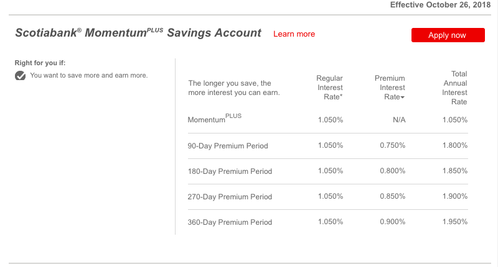
Task: Click the Momentum PLUS row label
Action: tap(215, 119)
